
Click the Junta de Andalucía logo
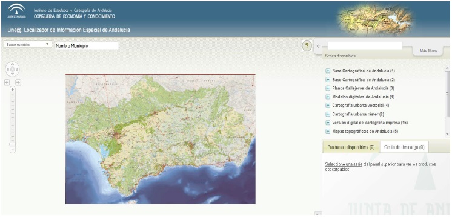(16, 11)
